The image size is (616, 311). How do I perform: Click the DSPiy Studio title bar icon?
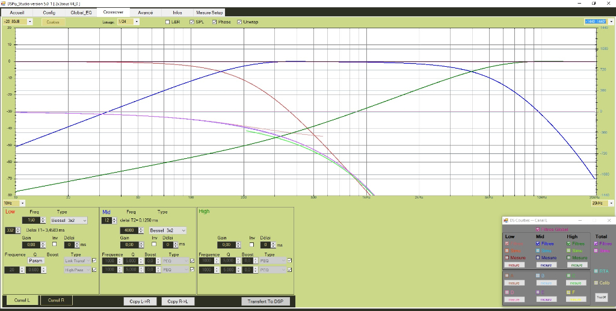coord(4,4)
